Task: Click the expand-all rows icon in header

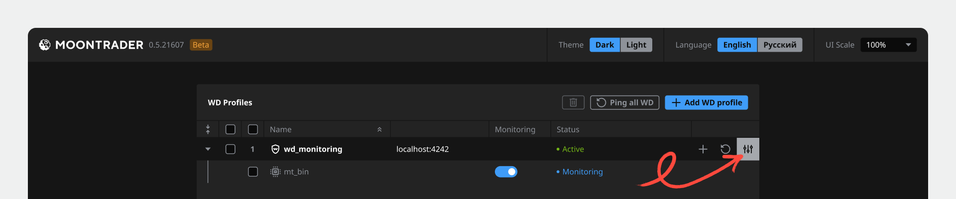Action: (x=208, y=129)
